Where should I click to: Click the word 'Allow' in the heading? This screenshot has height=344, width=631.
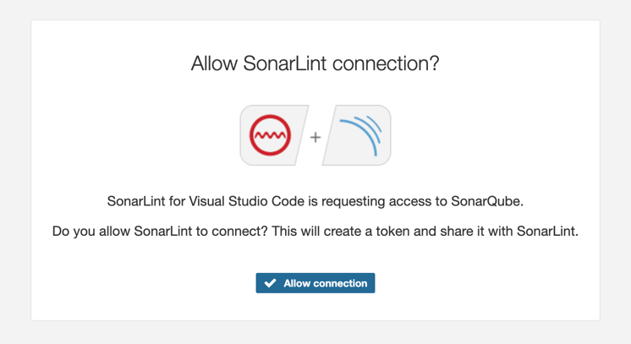click(214, 63)
